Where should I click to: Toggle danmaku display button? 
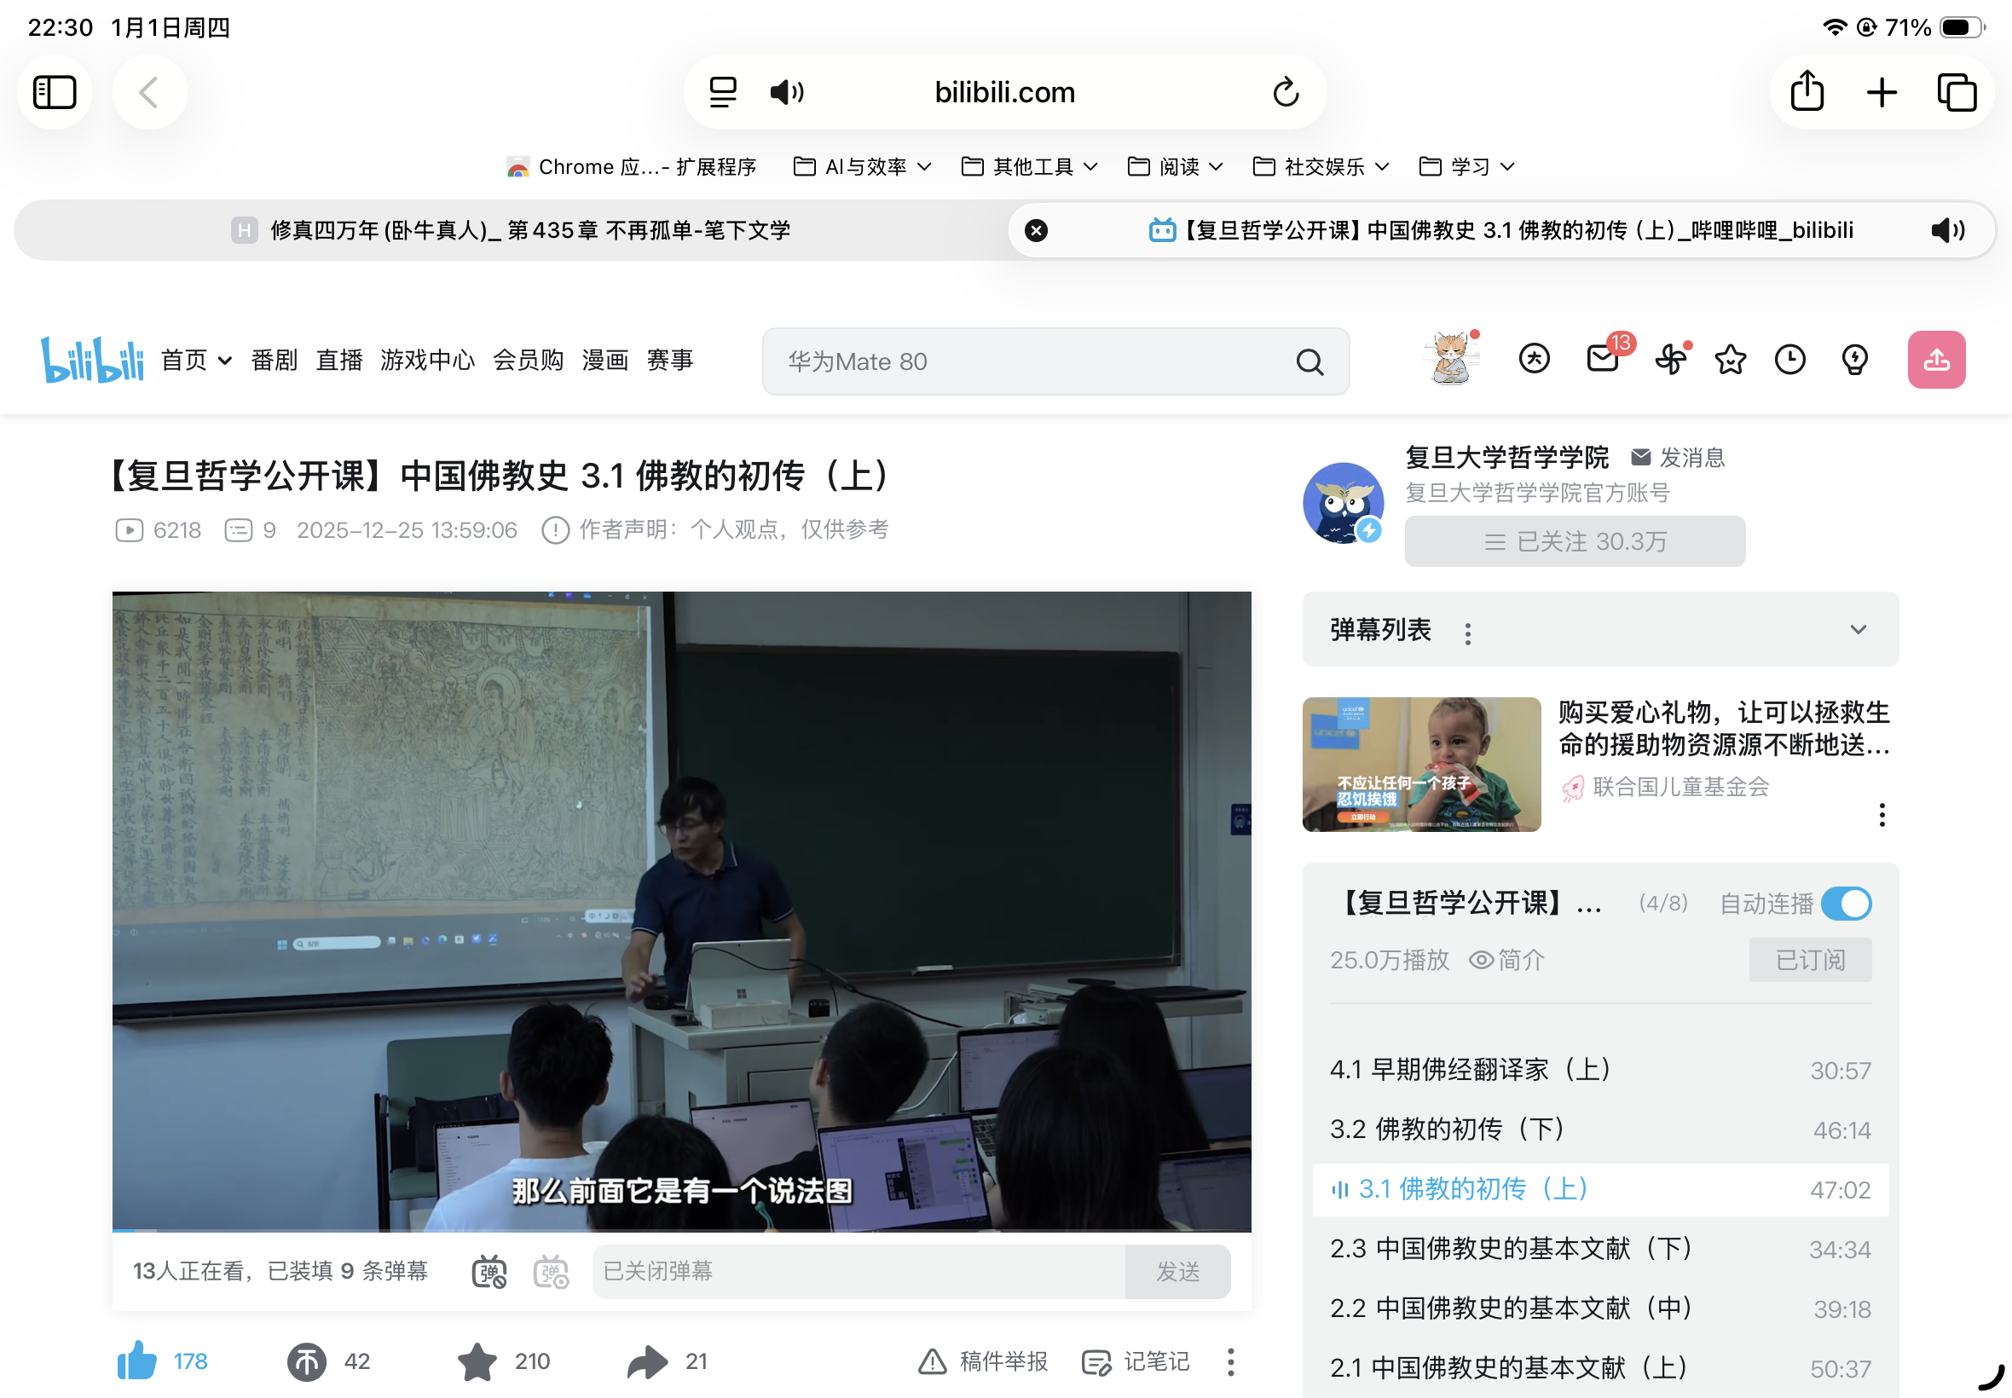coord(489,1271)
